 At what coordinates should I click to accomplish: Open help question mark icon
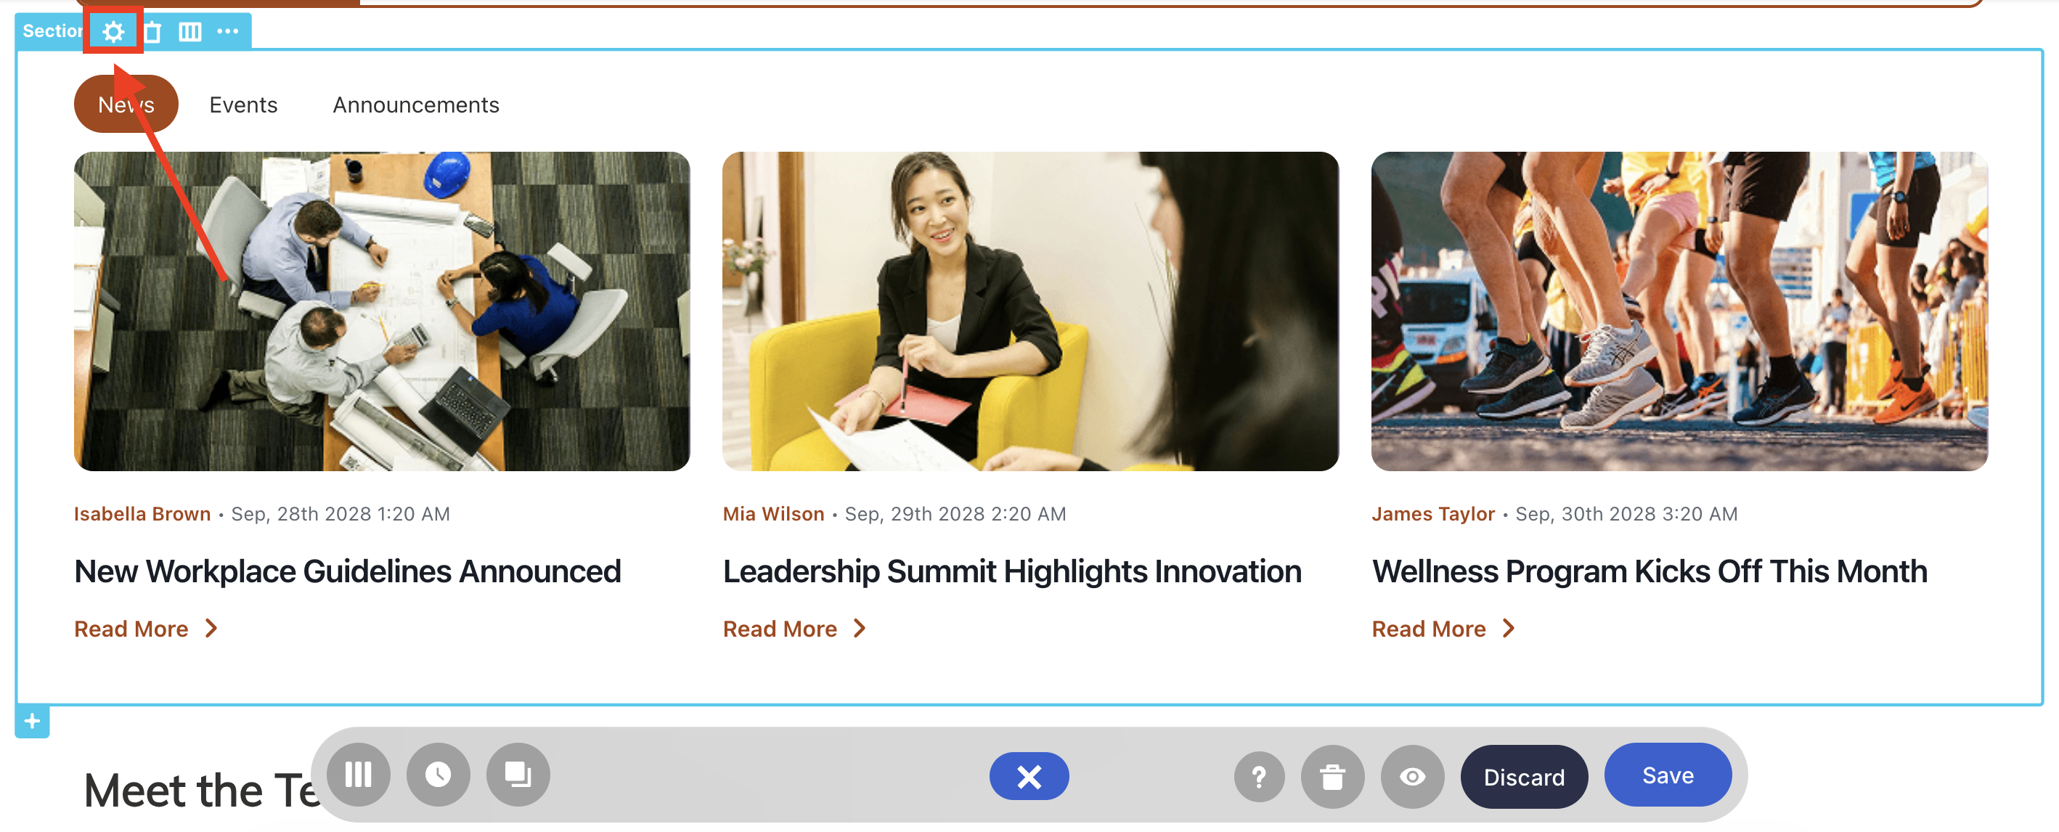click(x=1259, y=776)
